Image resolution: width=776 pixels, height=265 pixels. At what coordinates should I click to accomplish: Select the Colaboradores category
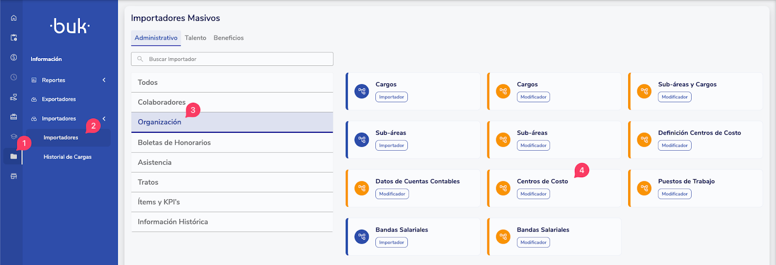point(162,102)
